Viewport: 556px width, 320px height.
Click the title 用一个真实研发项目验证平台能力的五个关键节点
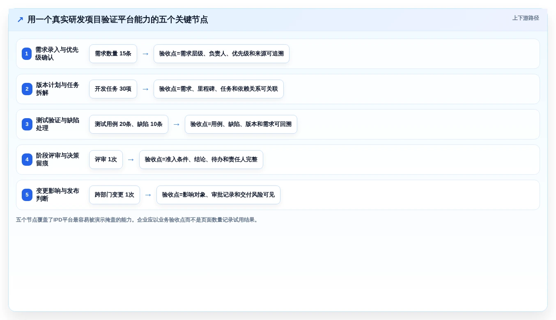pyautogui.click(x=118, y=20)
